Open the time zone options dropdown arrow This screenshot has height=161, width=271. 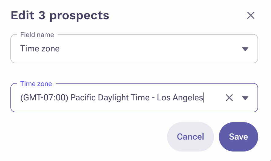[245, 98]
